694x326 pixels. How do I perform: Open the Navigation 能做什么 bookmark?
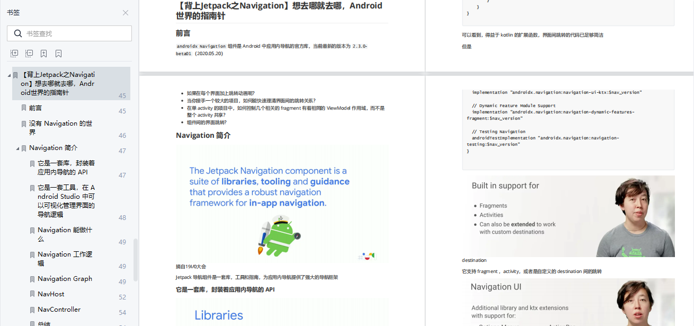click(x=65, y=234)
